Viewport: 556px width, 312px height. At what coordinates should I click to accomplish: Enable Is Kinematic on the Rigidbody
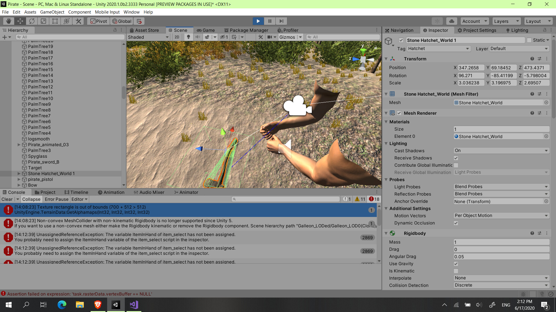point(456,271)
